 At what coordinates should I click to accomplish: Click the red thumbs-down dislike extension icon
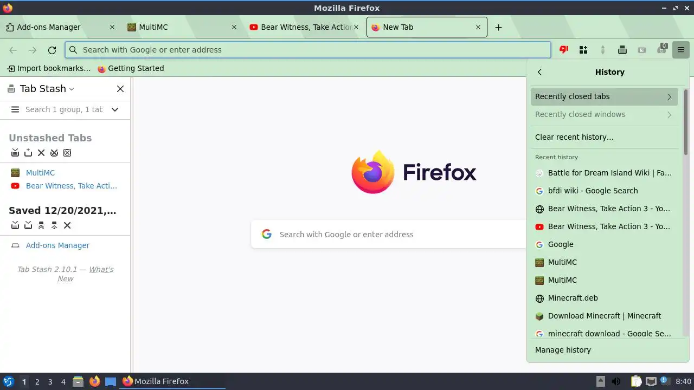pyautogui.click(x=564, y=50)
